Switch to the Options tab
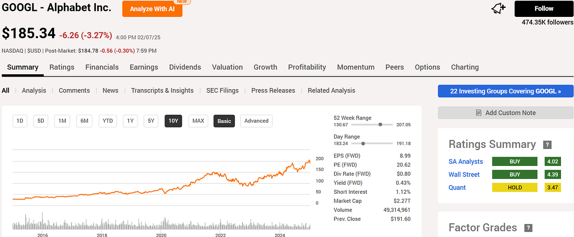 [x=427, y=67]
